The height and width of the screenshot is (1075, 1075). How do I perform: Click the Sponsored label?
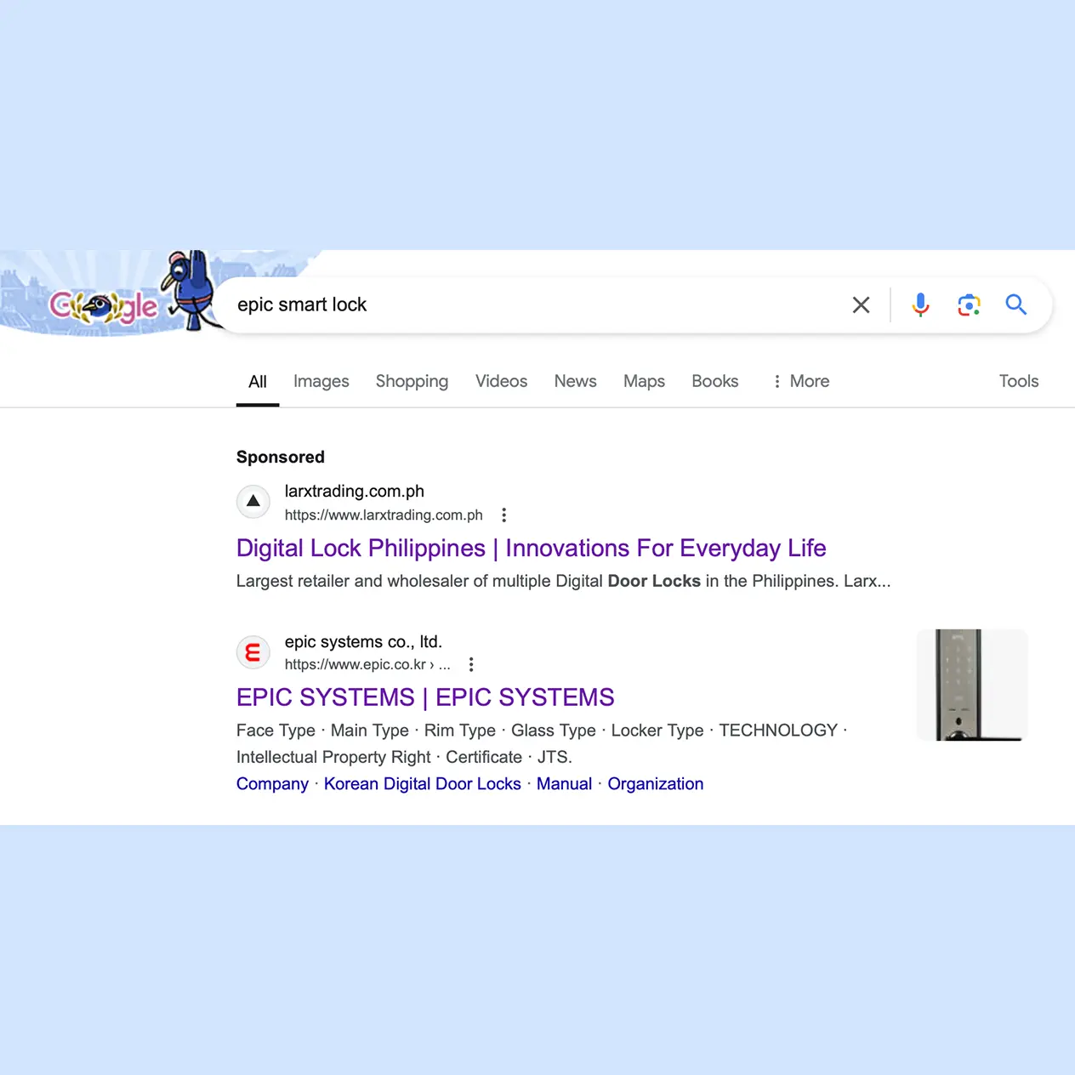281,457
